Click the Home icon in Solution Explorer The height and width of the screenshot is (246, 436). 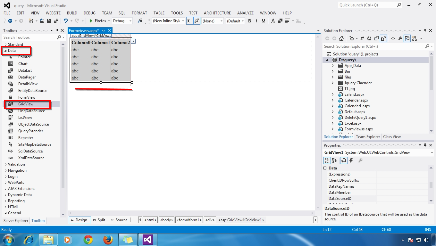coord(341,38)
